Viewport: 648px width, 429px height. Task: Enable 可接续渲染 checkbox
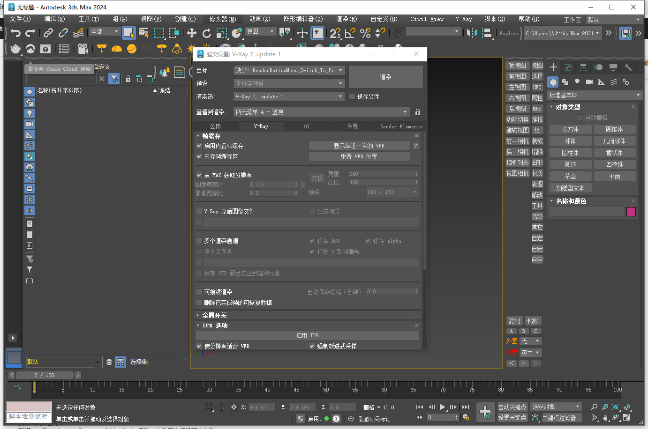199,292
